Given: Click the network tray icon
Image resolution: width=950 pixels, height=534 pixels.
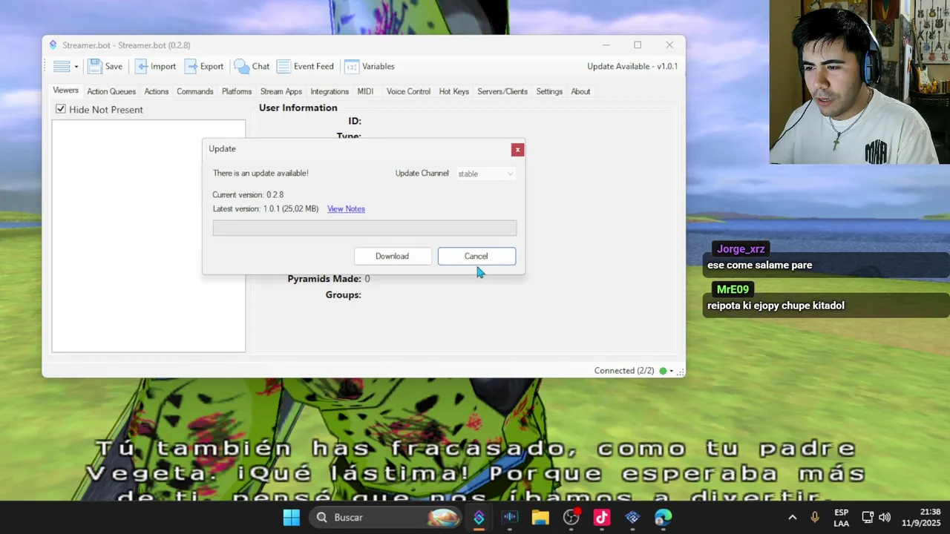Looking at the screenshot, I should 868,518.
